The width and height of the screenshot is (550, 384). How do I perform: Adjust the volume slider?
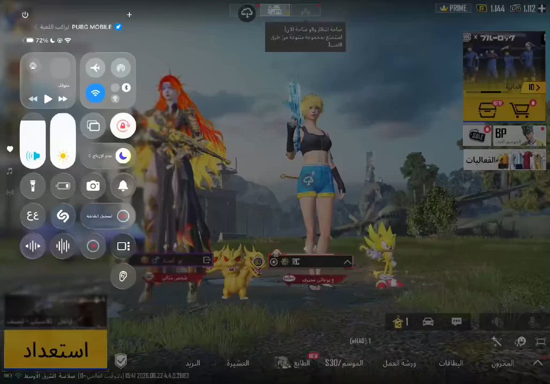point(33,141)
